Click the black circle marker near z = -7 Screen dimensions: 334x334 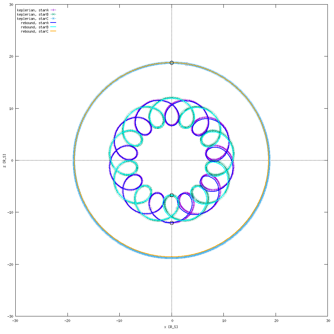point(172,195)
